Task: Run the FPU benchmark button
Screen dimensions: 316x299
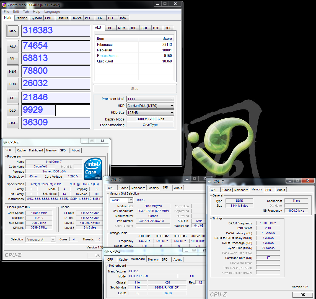Action: [13, 59]
